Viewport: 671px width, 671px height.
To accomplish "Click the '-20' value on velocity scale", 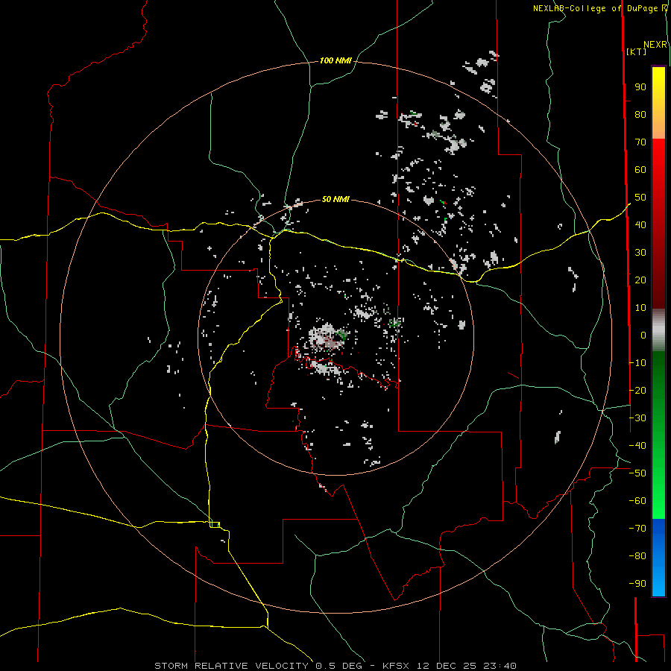I will click(x=637, y=391).
